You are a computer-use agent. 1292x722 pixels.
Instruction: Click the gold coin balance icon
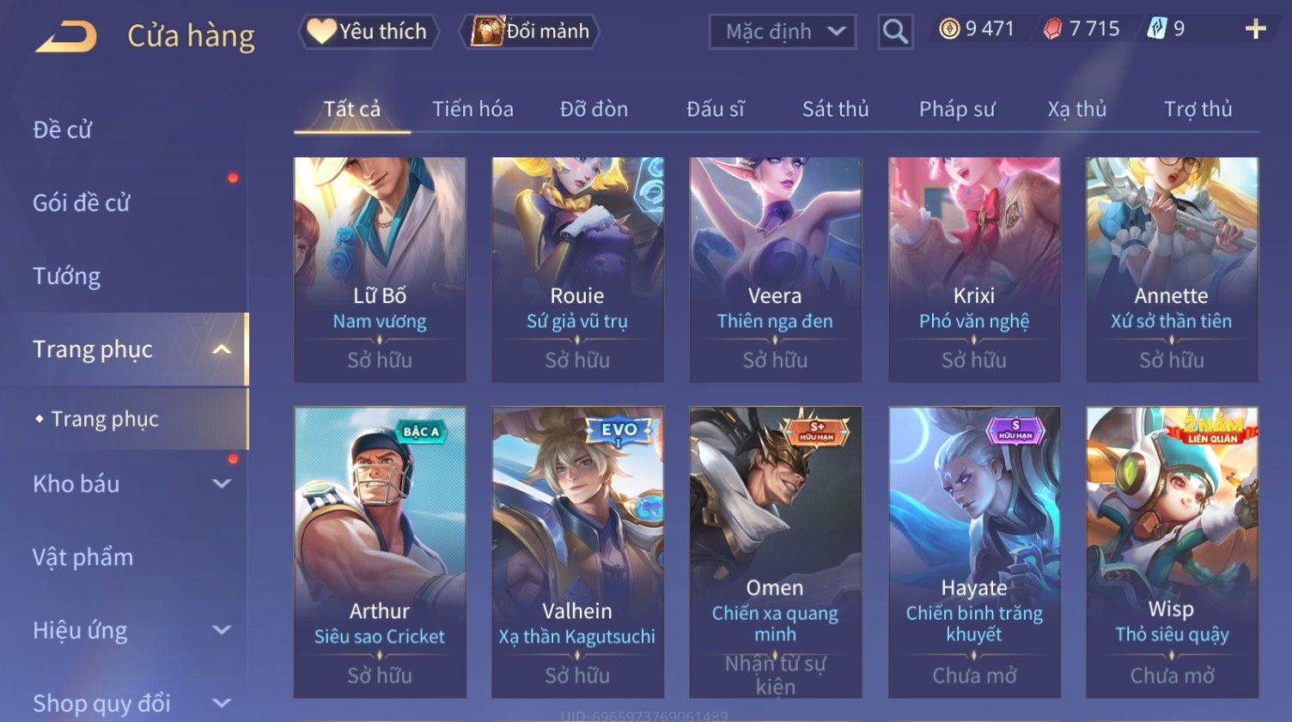coord(948,29)
